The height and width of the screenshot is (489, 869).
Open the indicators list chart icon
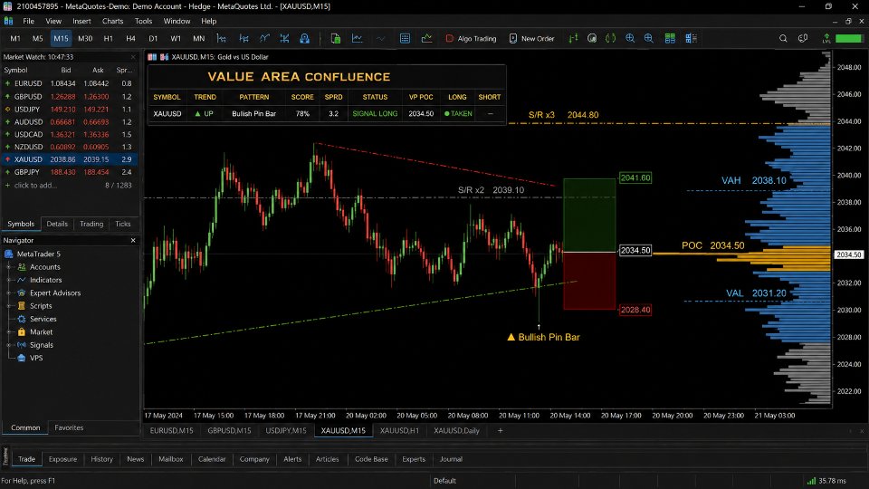point(358,38)
